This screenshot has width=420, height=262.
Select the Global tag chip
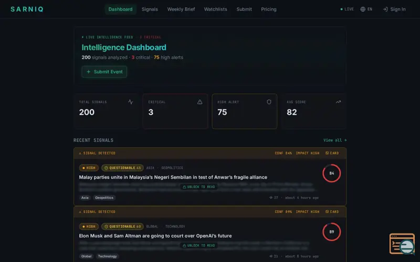coord(86,256)
